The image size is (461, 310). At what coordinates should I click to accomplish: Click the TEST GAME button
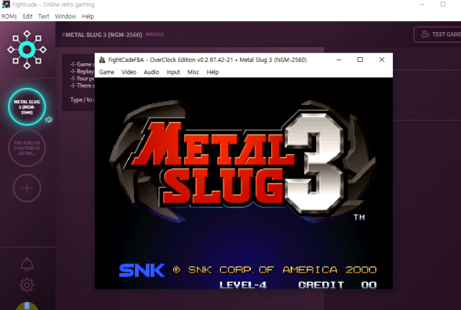(x=438, y=34)
